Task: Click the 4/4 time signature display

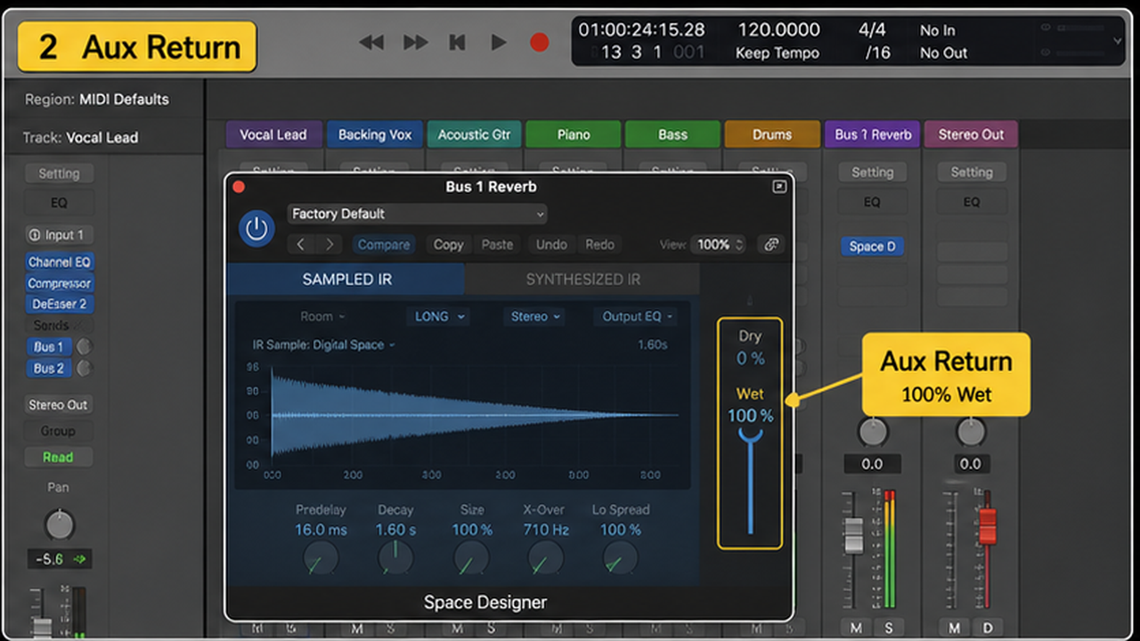Action: click(x=872, y=30)
